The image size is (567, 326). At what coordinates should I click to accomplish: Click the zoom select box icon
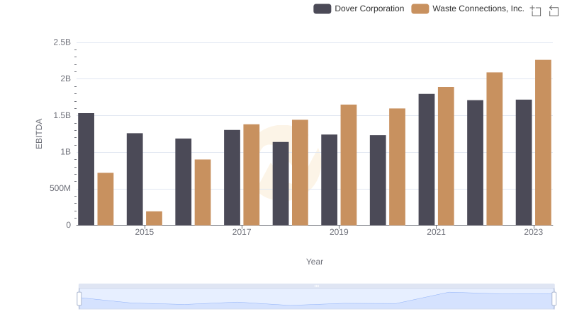(x=536, y=11)
